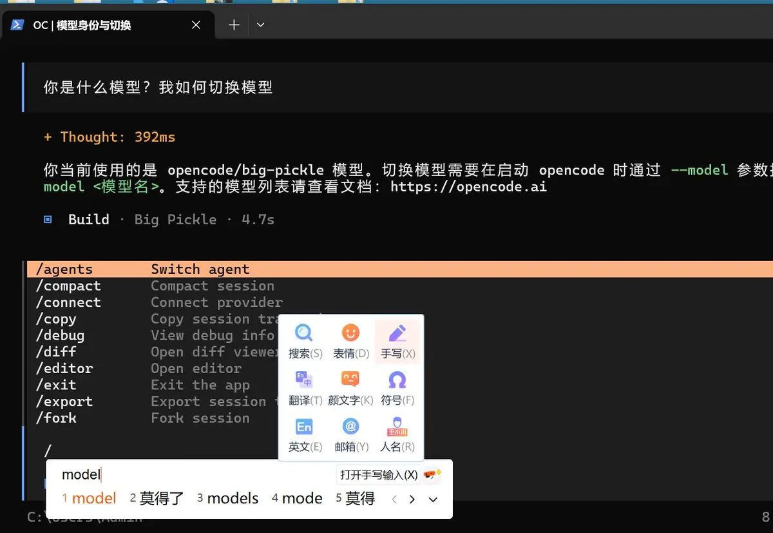This screenshot has width=773, height=533.
Task: Click the Build label in status line
Action: (x=89, y=220)
